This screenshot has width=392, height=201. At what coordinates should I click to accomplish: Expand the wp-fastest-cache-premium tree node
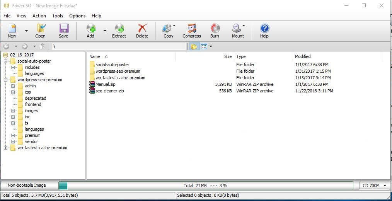(5, 148)
